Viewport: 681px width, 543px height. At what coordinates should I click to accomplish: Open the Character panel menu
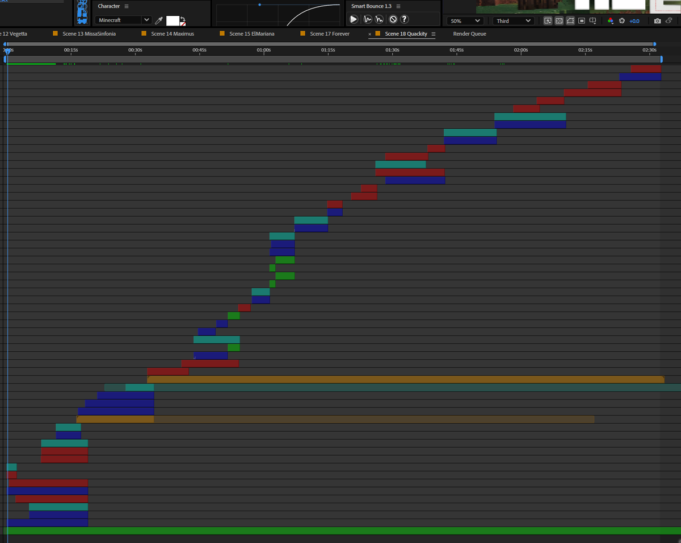127,6
